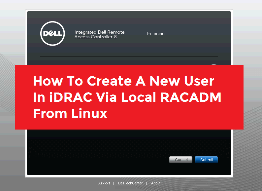
Task: Open the Dell TechCenter link
Action: [x=130, y=183]
